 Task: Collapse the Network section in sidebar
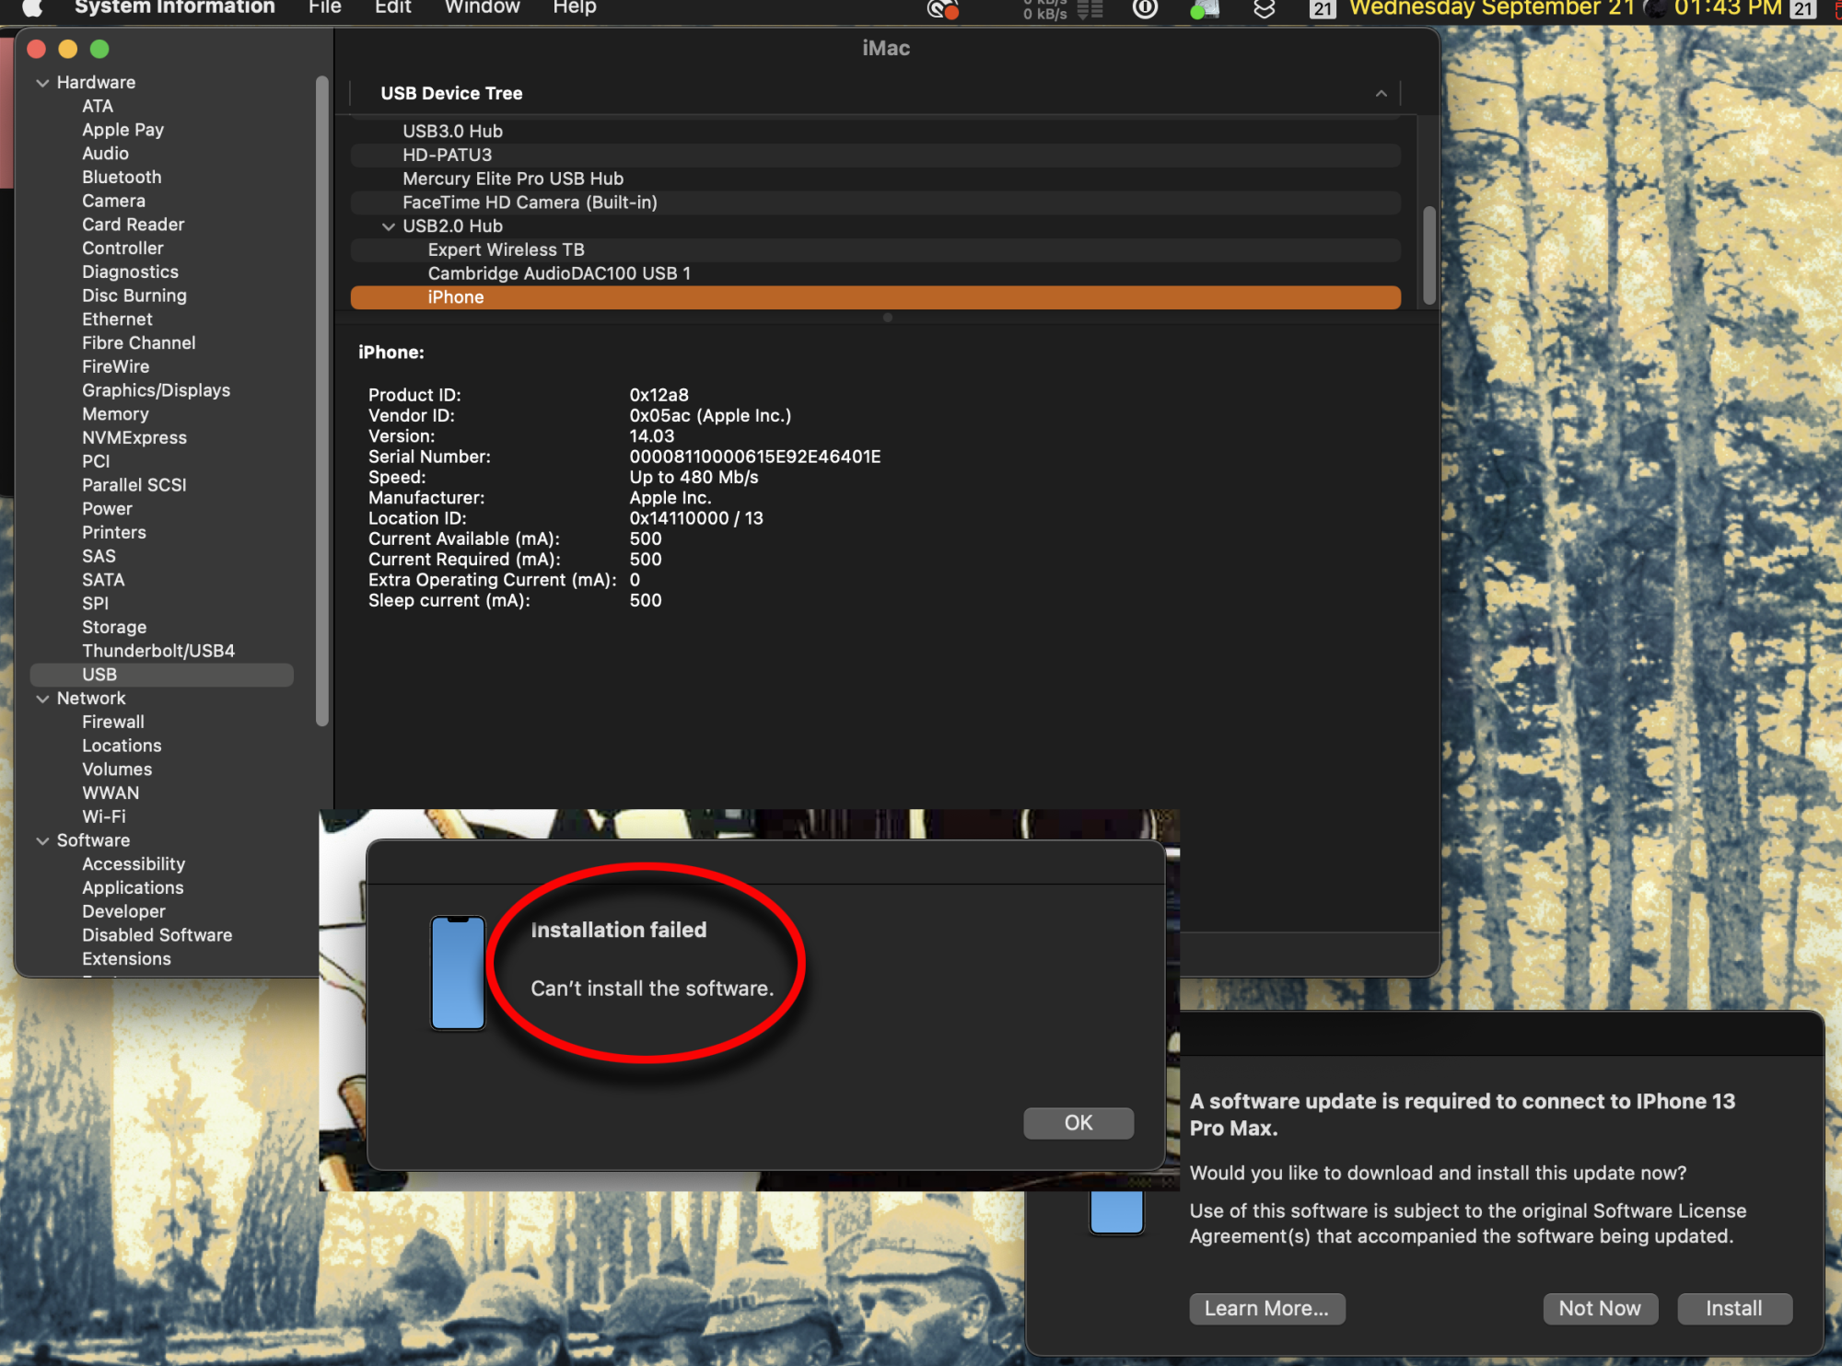point(42,699)
